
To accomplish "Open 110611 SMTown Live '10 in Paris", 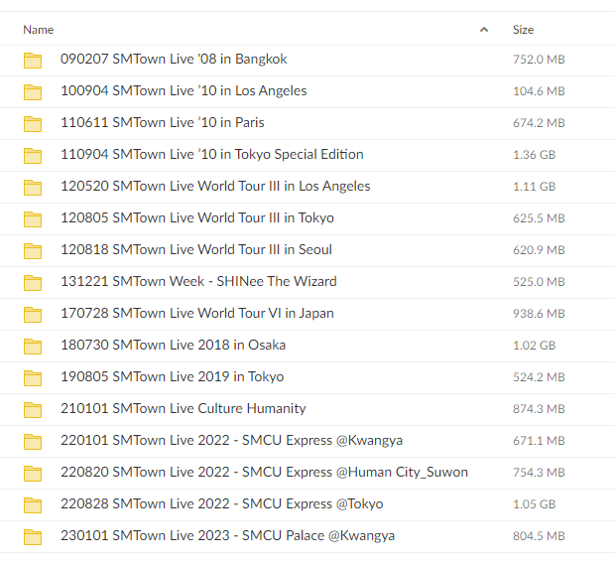I will tap(163, 122).
